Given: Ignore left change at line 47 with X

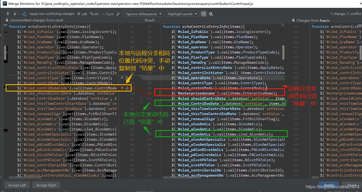Looking at the screenshot, I should coord(122,78).
